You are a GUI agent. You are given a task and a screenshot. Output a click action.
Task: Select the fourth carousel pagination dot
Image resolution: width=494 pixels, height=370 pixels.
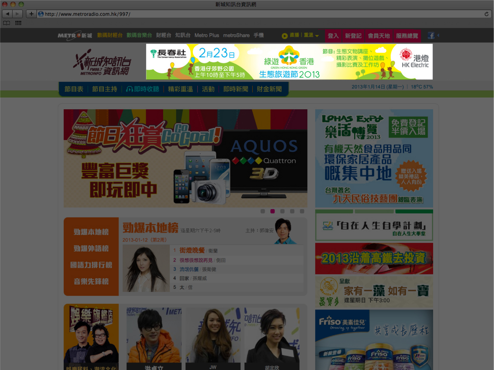pyautogui.click(x=292, y=211)
